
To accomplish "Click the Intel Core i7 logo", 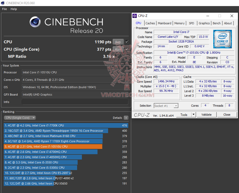I will coord(222,39).
